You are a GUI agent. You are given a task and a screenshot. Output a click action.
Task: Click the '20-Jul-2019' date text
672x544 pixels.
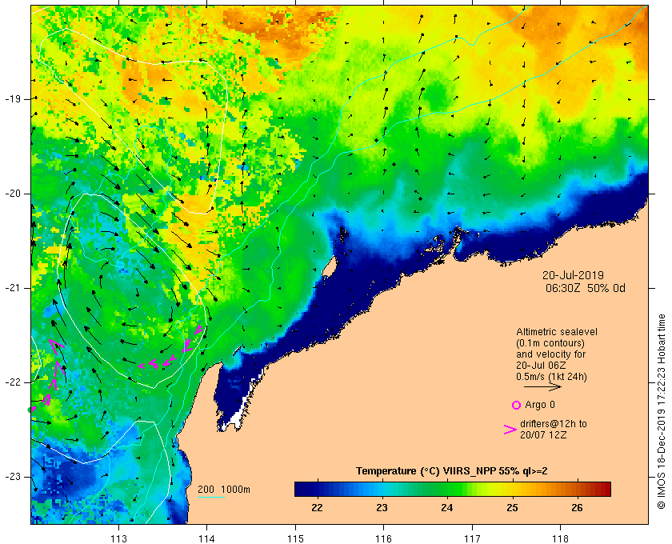pos(573,275)
